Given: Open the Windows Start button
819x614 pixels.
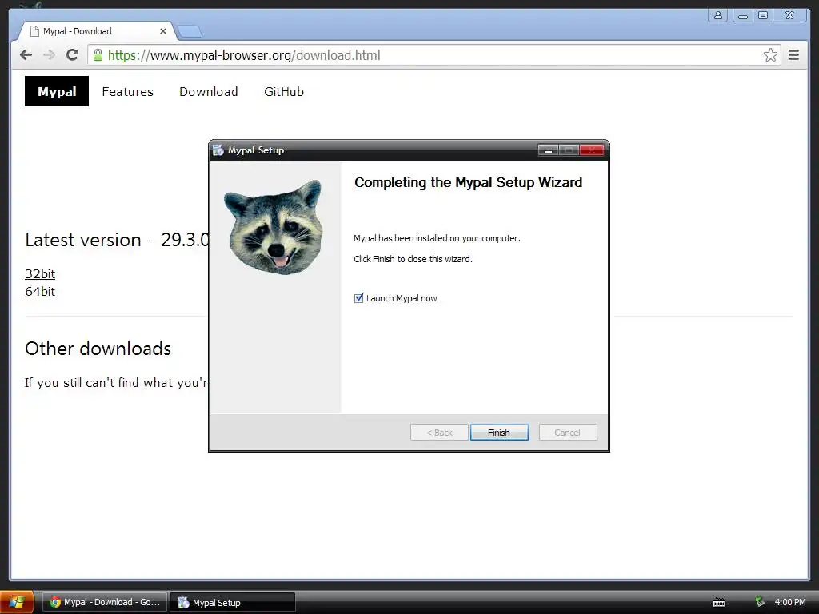Looking at the screenshot, I should click(x=18, y=602).
